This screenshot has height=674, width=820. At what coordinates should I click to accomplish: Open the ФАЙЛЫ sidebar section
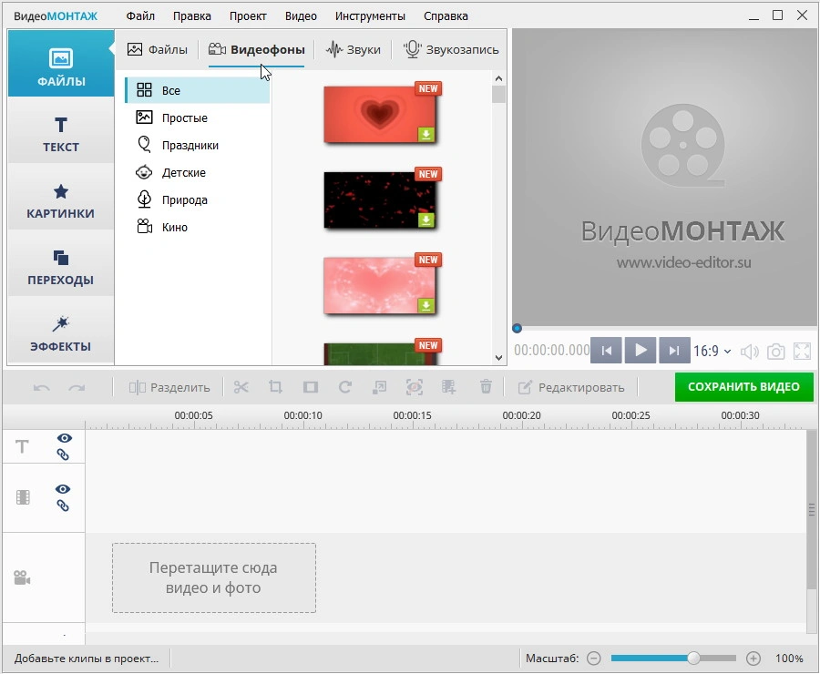tap(61, 64)
